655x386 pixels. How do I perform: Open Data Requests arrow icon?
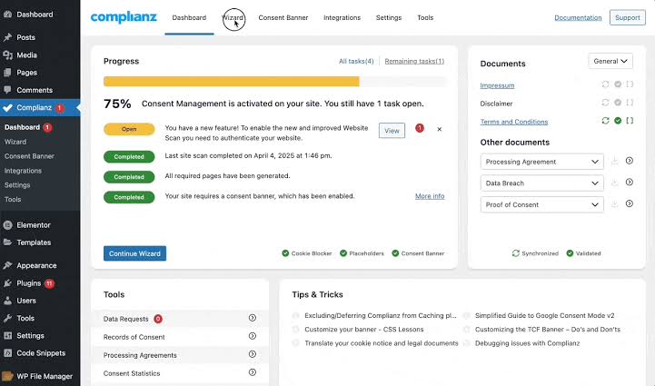point(253,318)
